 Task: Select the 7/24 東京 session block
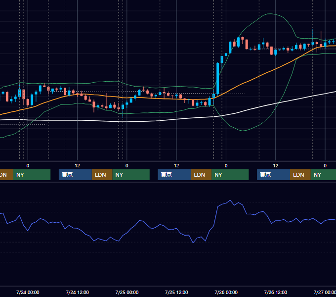pos(75,175)
